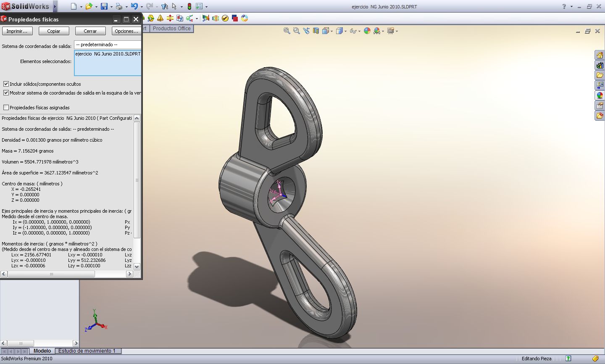Click the Rebuild traffic light icon

[189, 6]
